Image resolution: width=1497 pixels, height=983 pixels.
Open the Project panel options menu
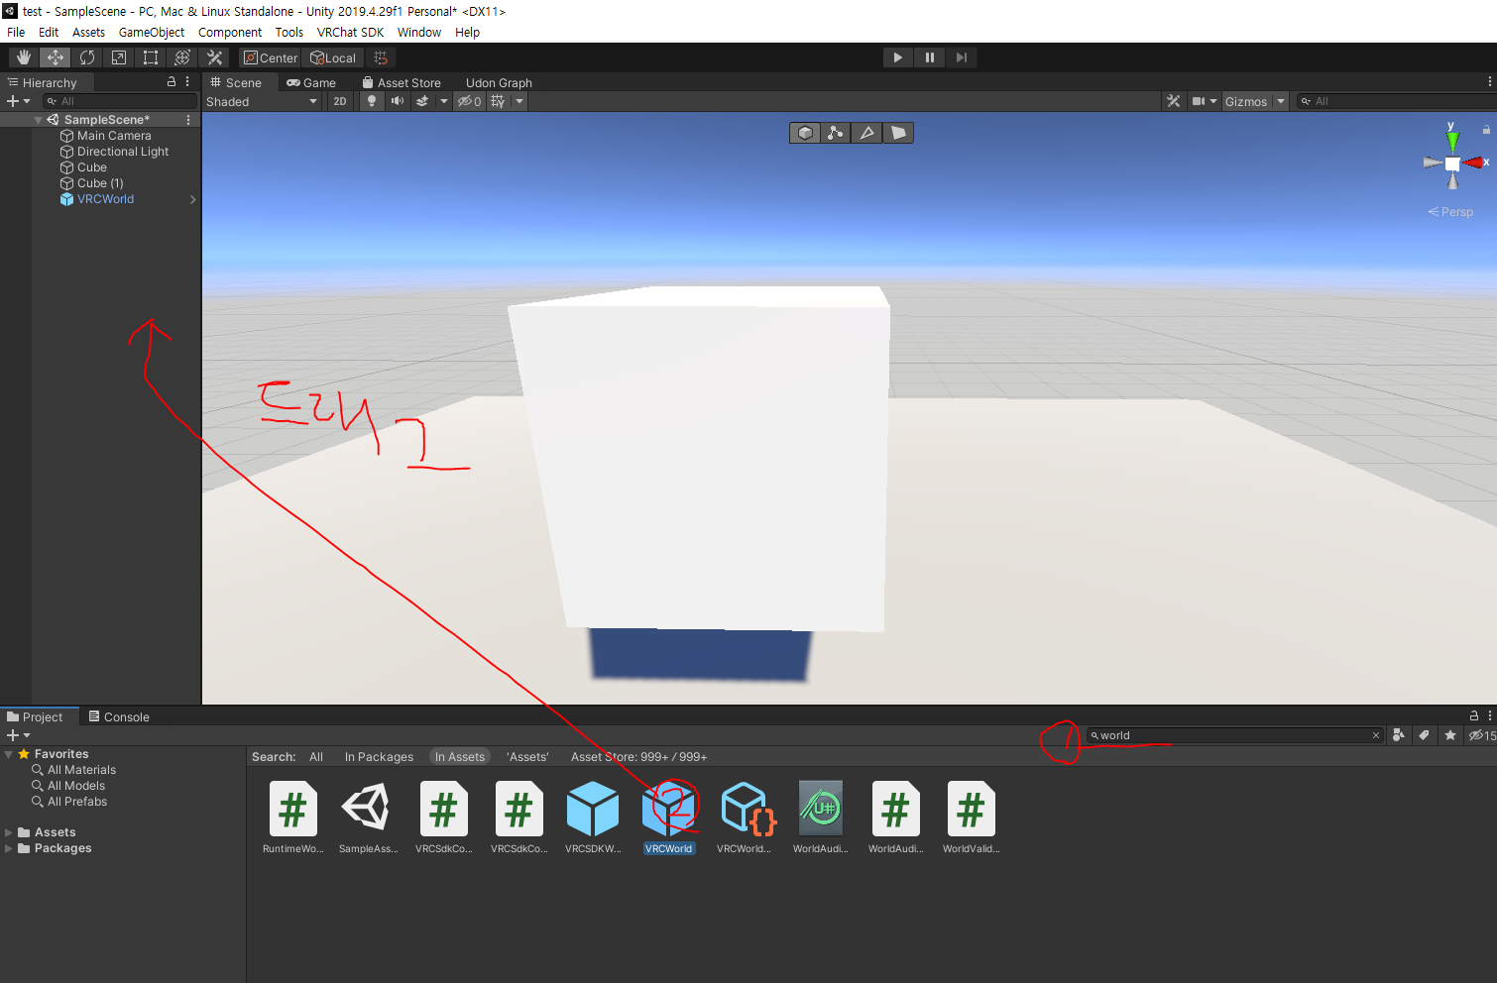tap(1490, 715)
